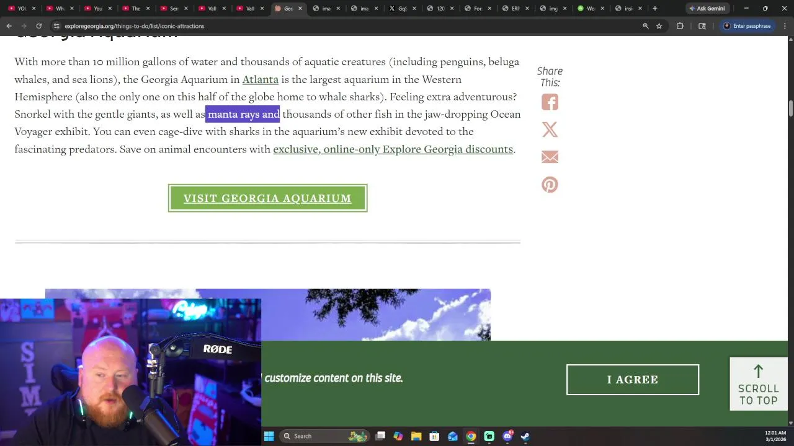Click the Visit Georgia Aquarium button

tap(267, 198)
